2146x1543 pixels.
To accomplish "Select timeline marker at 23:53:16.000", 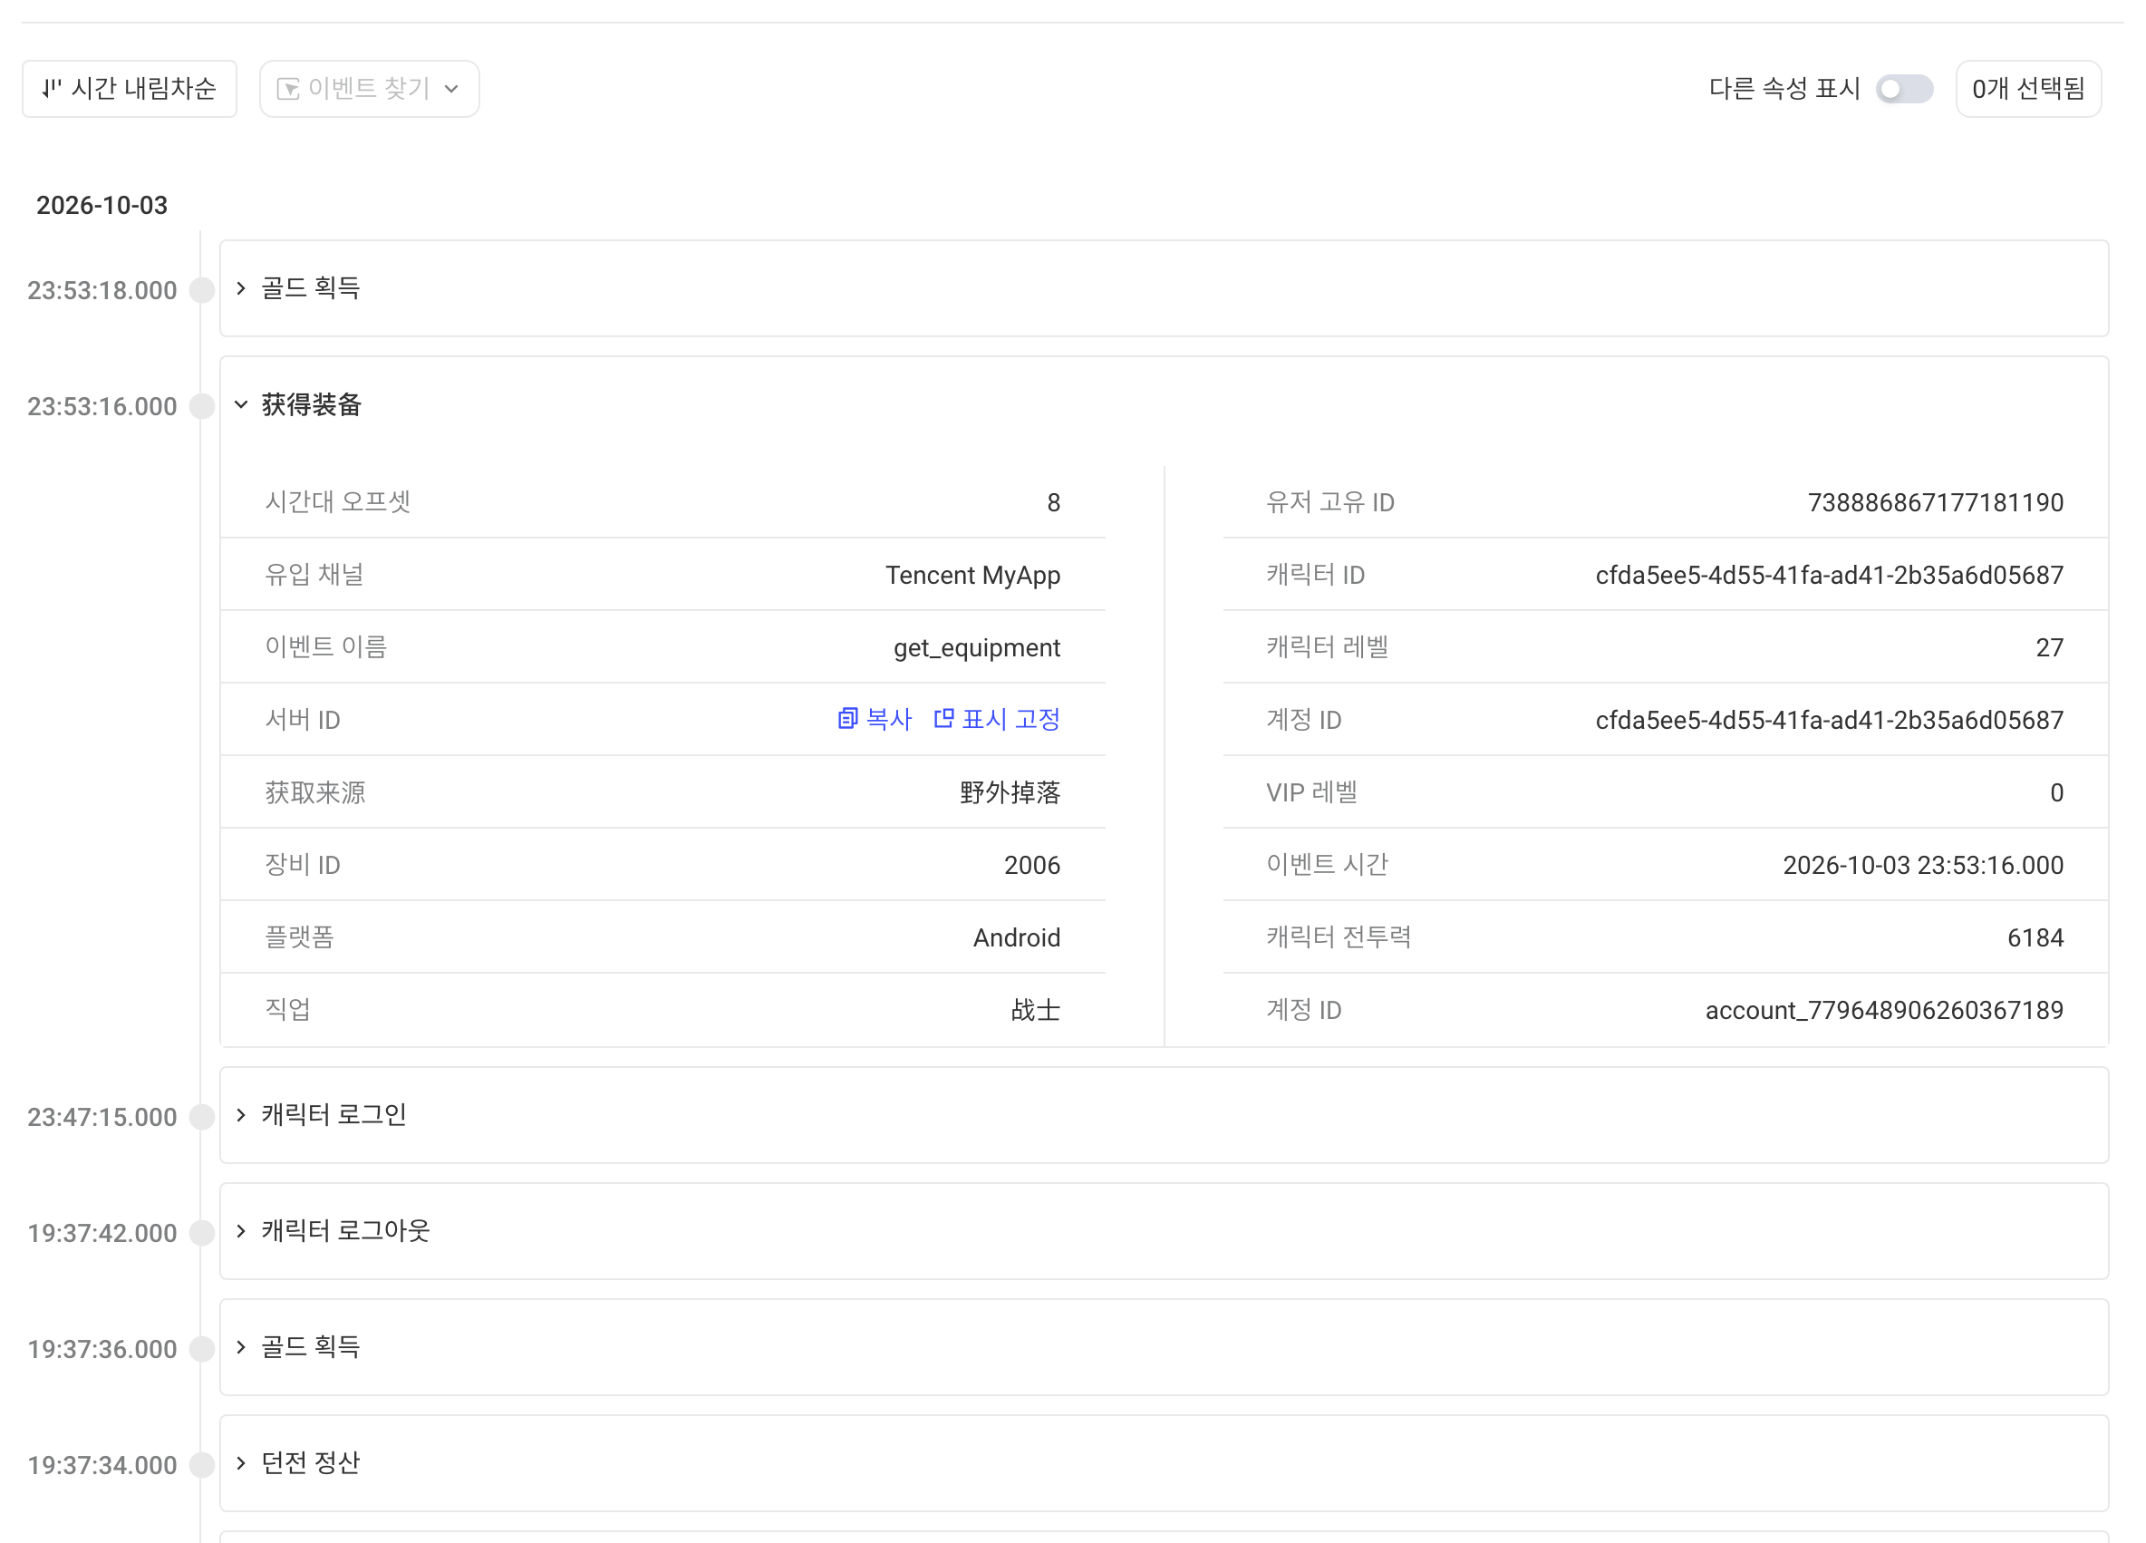I will pos(201,406).
